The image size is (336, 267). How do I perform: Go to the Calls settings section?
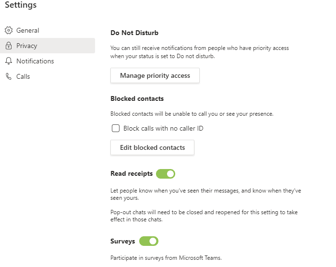(x=23, y=76)
